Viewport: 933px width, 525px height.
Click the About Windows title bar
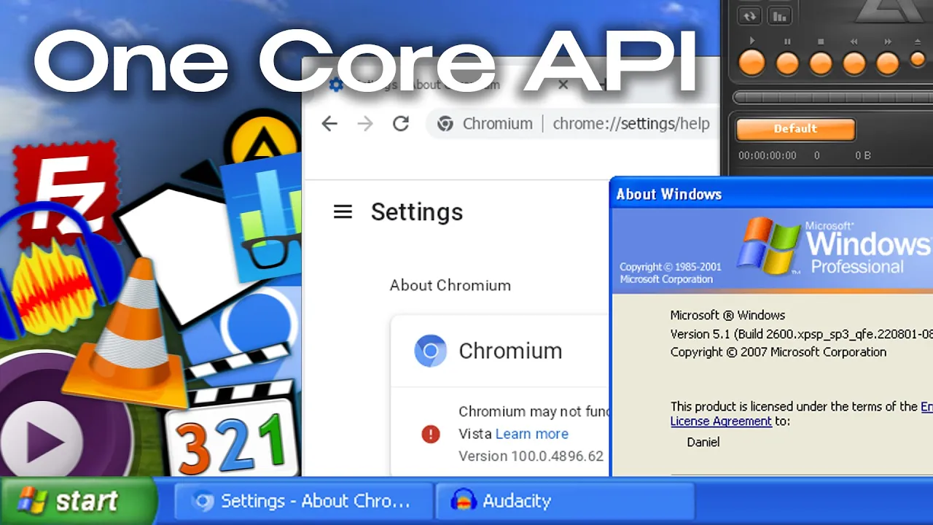point(771,194)
